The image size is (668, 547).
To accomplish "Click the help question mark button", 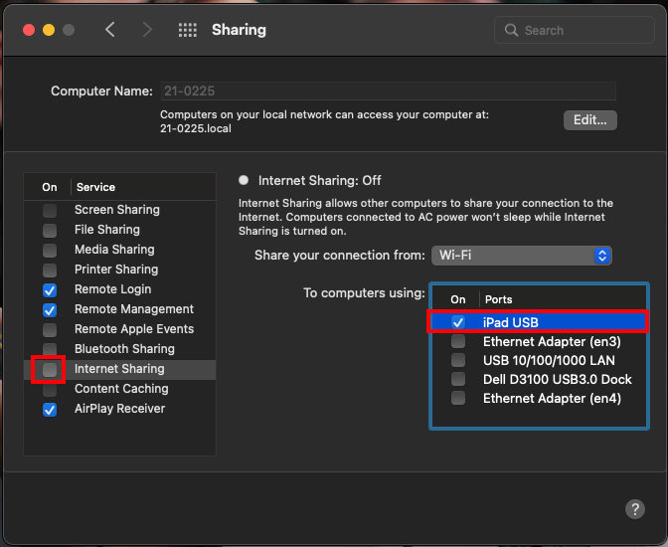I will 635,509.
